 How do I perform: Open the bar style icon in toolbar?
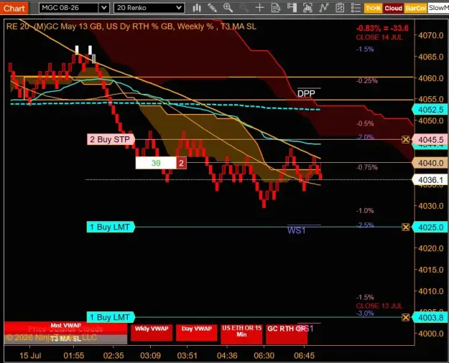click(x=196, y=8)
